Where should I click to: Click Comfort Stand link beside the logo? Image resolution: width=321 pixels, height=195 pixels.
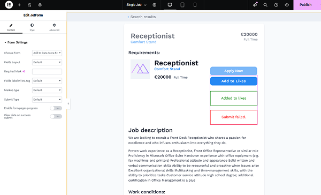[167, 69]
